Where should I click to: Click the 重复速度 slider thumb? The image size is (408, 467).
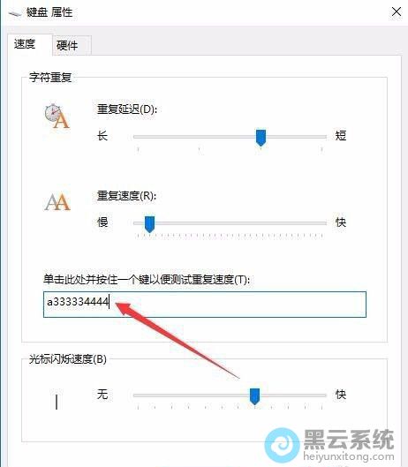coord(149,224)
